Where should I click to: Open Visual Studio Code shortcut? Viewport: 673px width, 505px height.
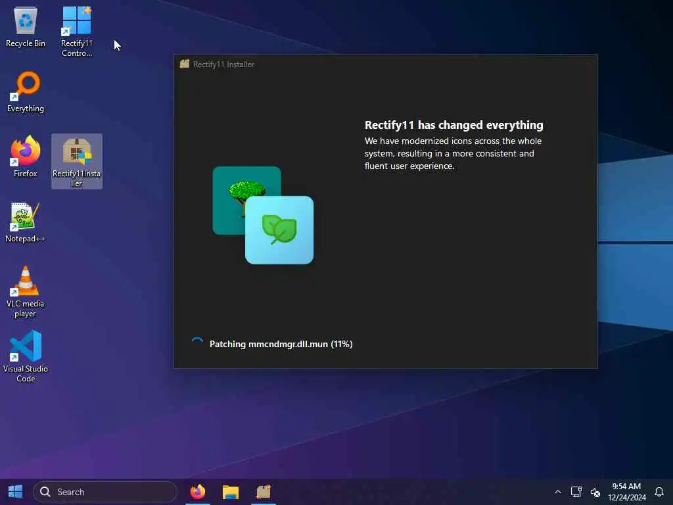26,356
